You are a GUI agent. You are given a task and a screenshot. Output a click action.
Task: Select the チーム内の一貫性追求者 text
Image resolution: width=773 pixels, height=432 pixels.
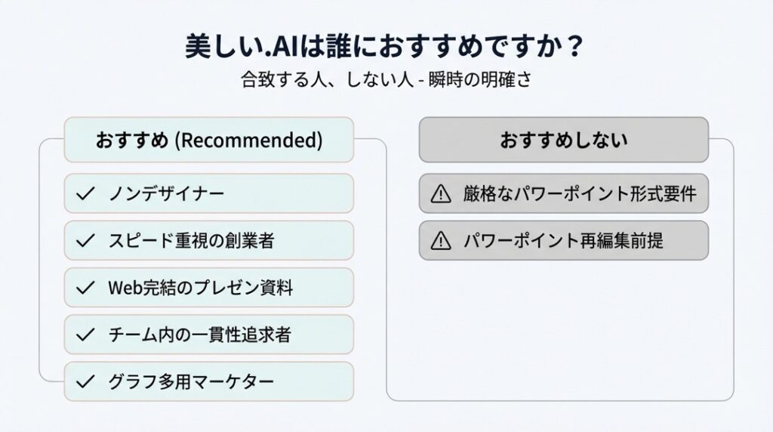[201, 335]
